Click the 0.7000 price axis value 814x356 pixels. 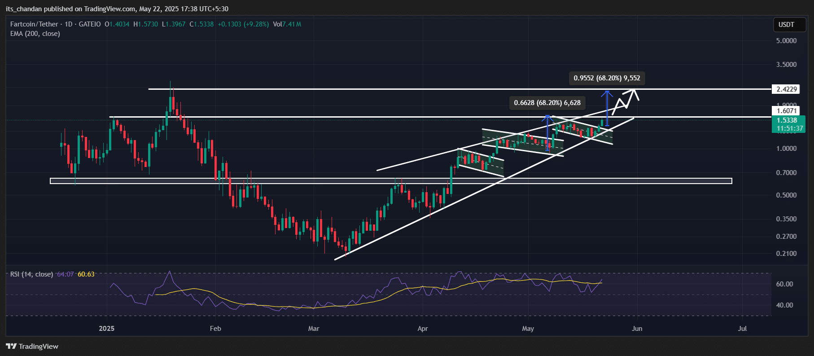(786, 173)
